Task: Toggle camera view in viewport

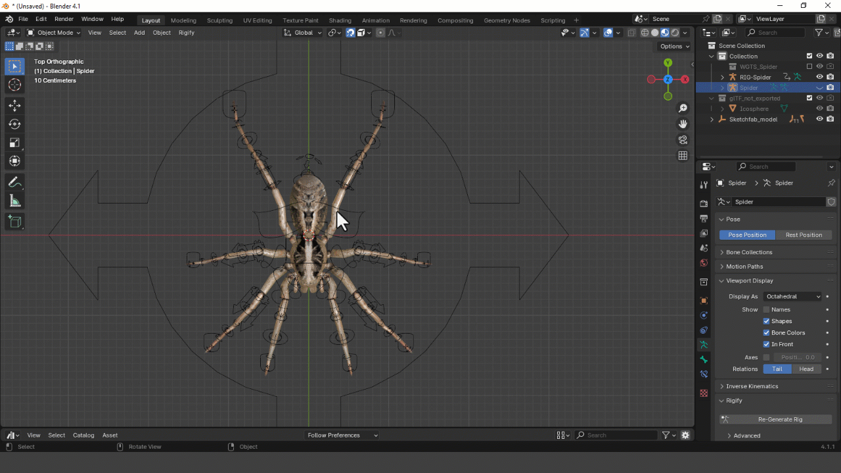Action: click(683, 140)
